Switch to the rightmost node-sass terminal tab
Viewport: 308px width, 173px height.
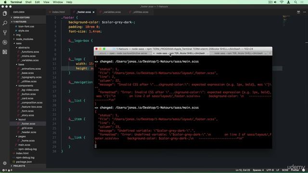(238, 53)
